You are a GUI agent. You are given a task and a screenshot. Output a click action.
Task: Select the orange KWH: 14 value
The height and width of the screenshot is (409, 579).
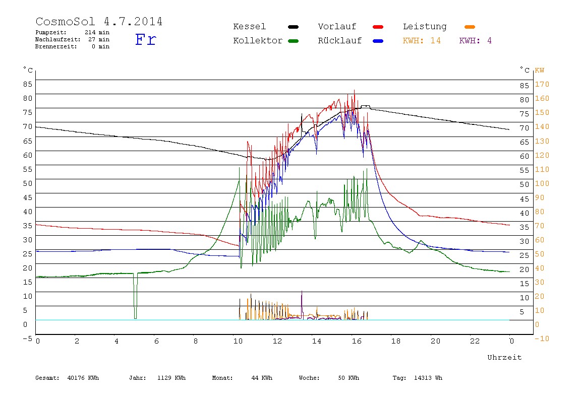[422, 41]
